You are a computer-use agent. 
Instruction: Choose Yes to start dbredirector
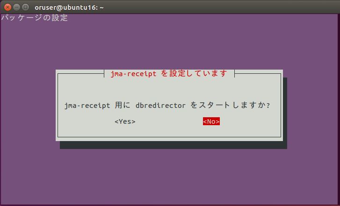pos(125,121)
